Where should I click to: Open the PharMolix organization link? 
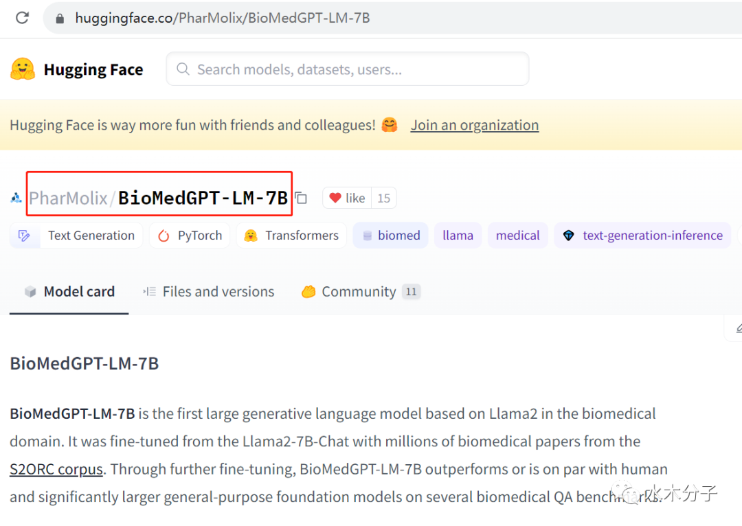click(x=68, y=198)
